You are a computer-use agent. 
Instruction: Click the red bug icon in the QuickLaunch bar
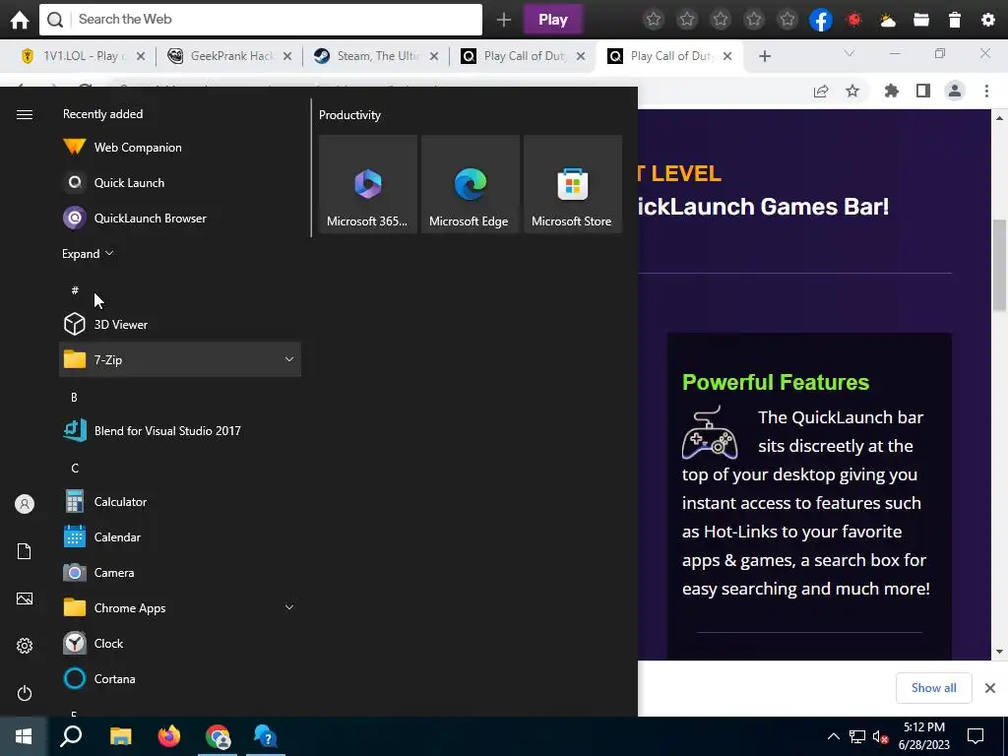[854, 20]
